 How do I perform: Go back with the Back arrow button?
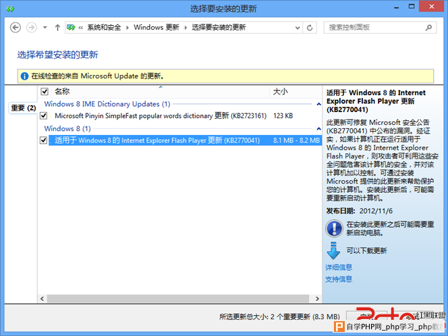point(16,28)
